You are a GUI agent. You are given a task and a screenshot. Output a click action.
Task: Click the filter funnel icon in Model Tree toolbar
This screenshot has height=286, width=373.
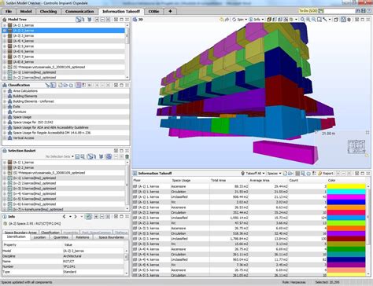tap(90, 20)
